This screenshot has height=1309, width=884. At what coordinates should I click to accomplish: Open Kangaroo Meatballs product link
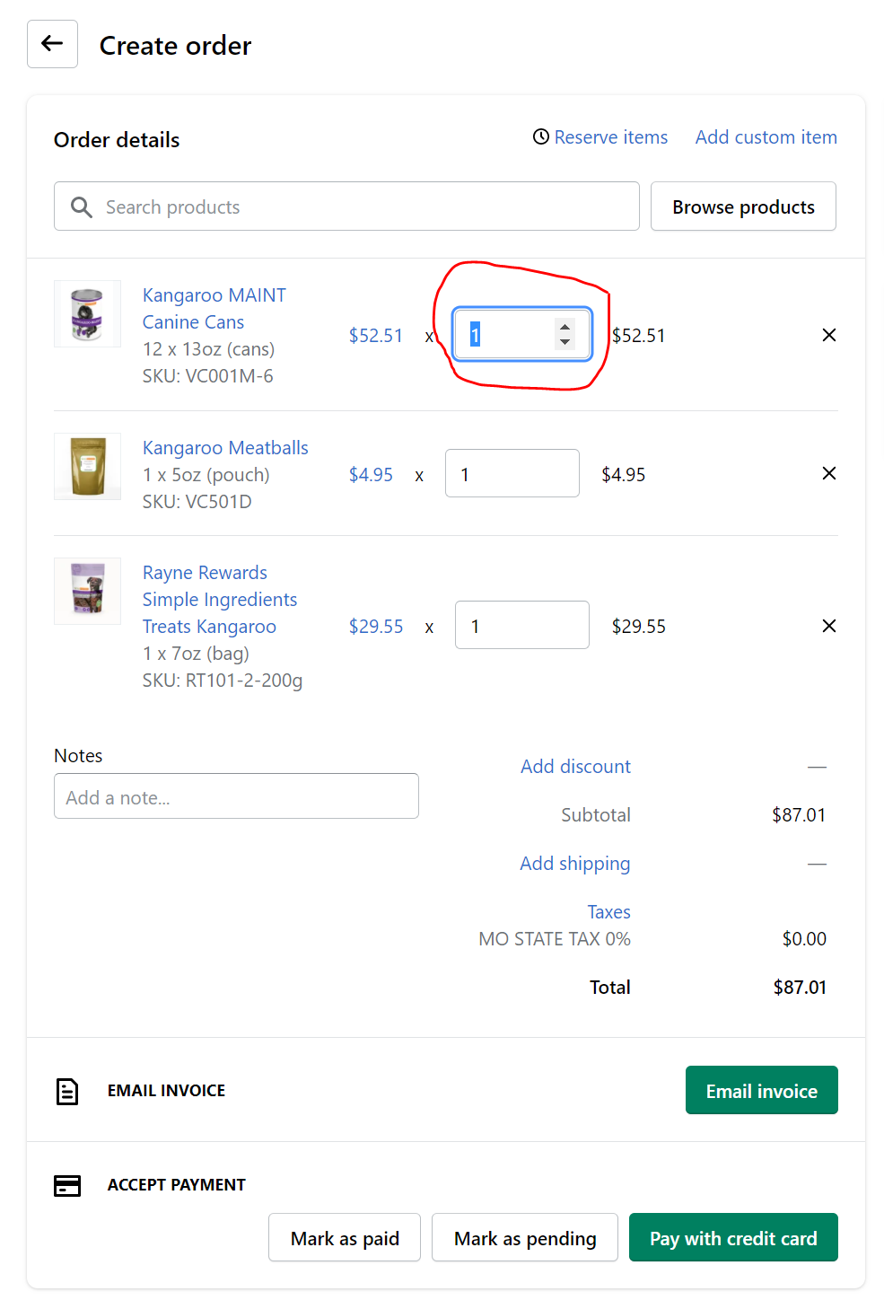click(225, 448)
